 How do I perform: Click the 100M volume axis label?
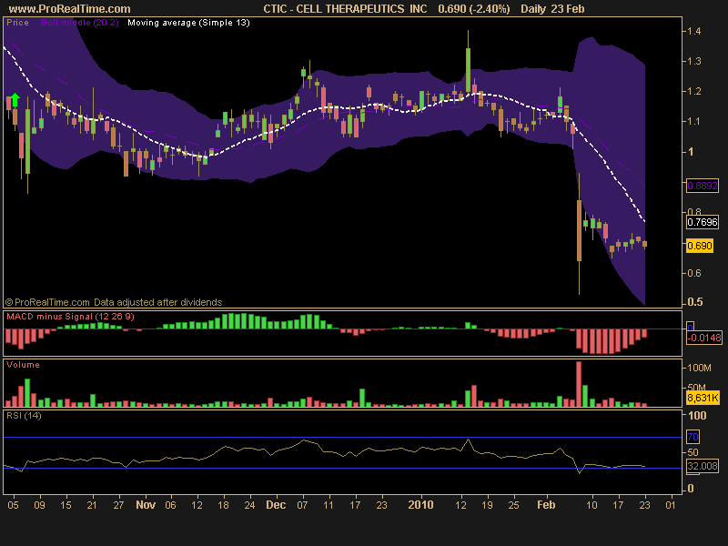[699, 369]
